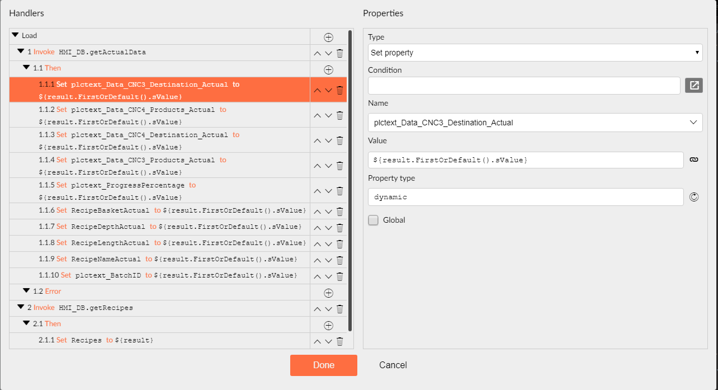Click Cancel to discard changes
718x390 pixels.
(x=393, y=365)
